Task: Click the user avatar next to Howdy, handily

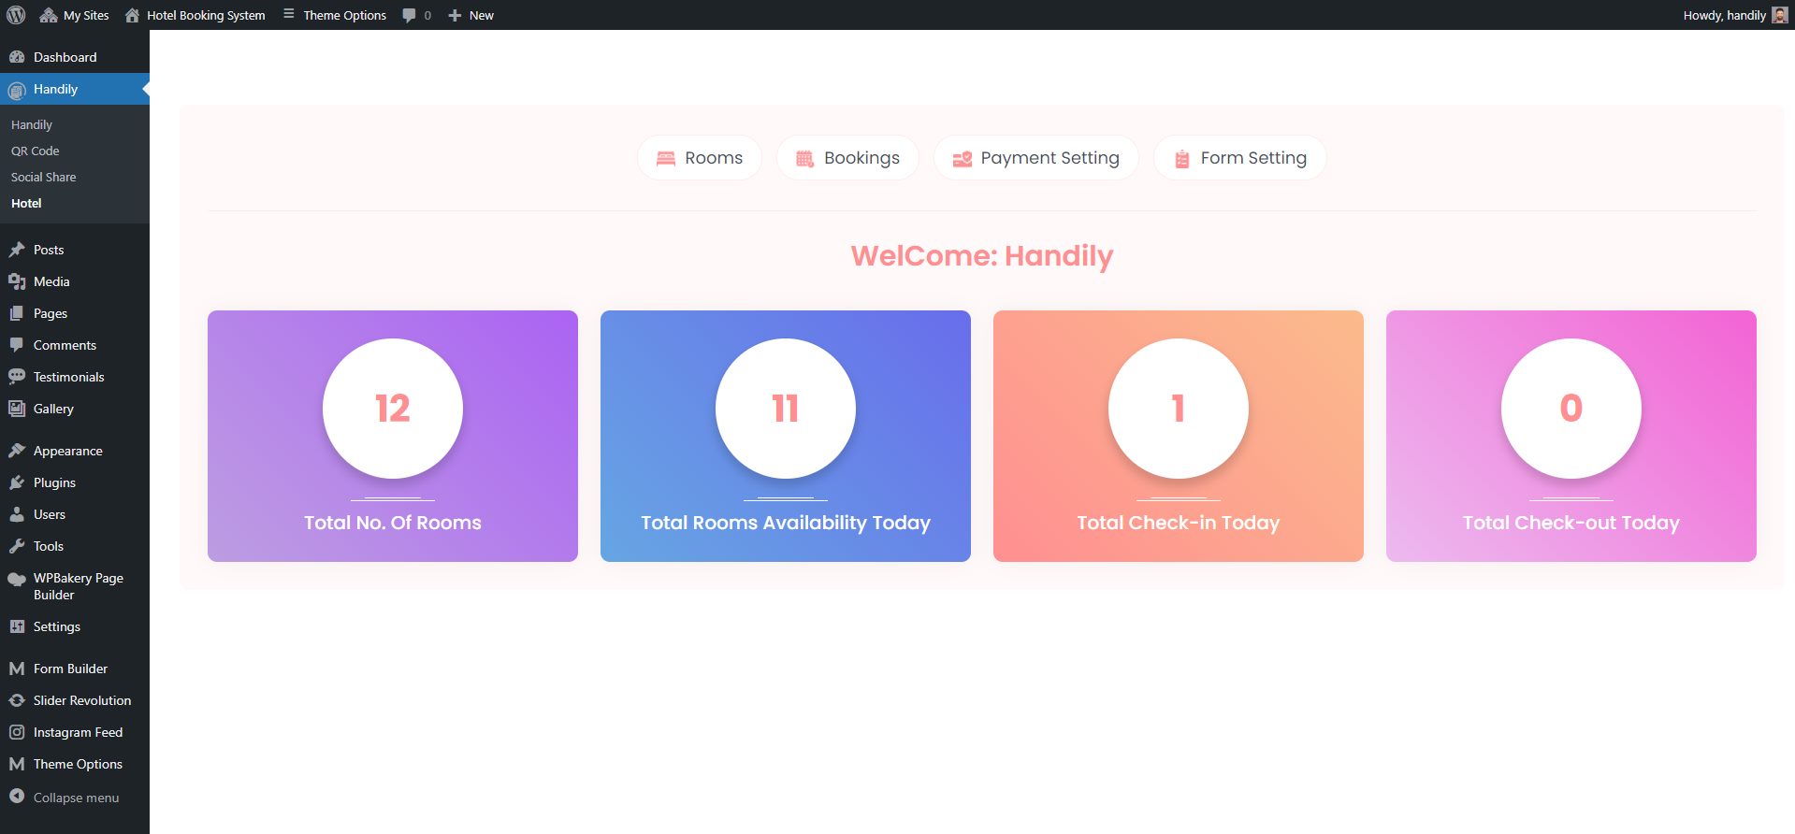Action: click(1779, 15)
